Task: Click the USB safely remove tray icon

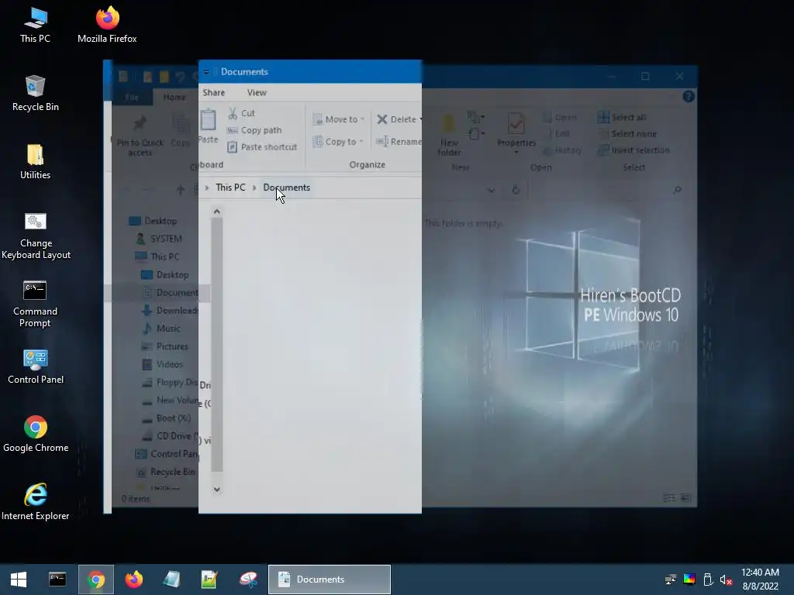Action: tap(708, 580)
